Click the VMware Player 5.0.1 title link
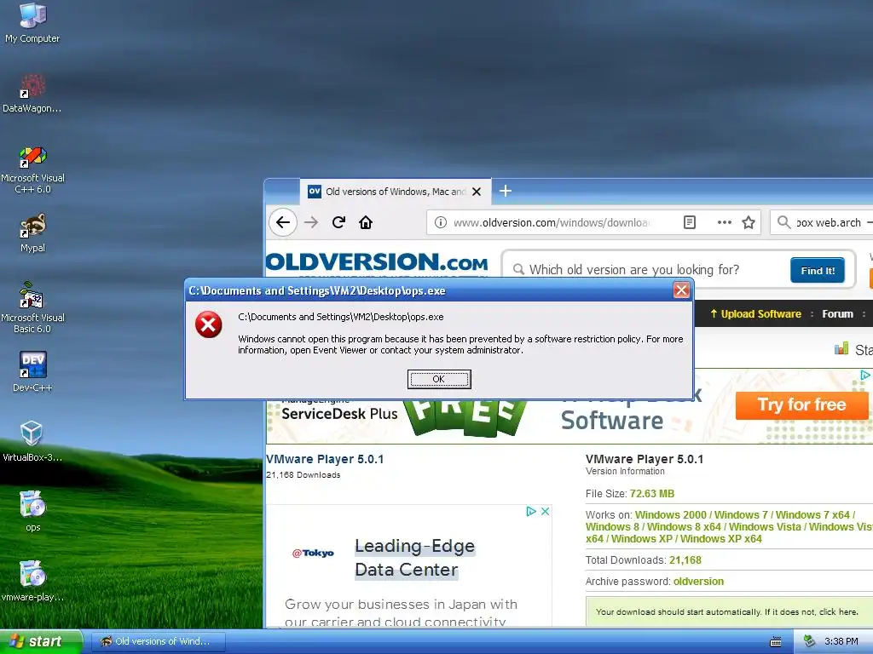Image resolution: width=873 pixels, height=654 pixels. tap(325, 459)
